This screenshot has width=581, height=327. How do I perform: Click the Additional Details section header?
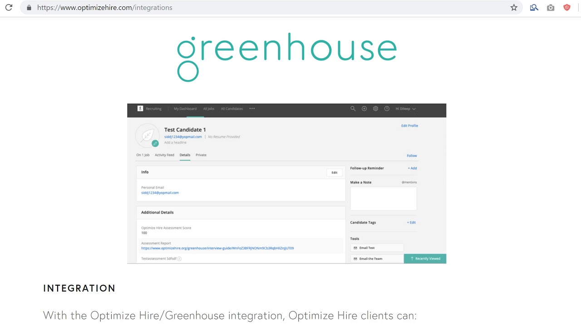pos(158,213)
